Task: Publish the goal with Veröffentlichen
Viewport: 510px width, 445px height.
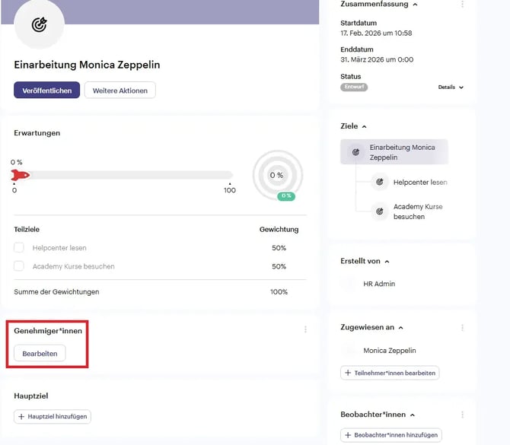Action: (47, 90)
